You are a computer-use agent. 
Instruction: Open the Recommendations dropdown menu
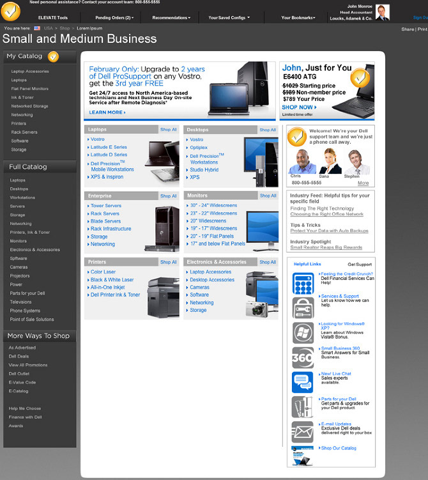(x=171, y=18)
